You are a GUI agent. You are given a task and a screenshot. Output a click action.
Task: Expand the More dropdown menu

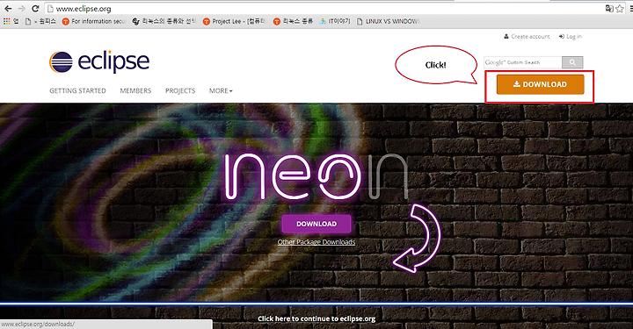(221, 90)
